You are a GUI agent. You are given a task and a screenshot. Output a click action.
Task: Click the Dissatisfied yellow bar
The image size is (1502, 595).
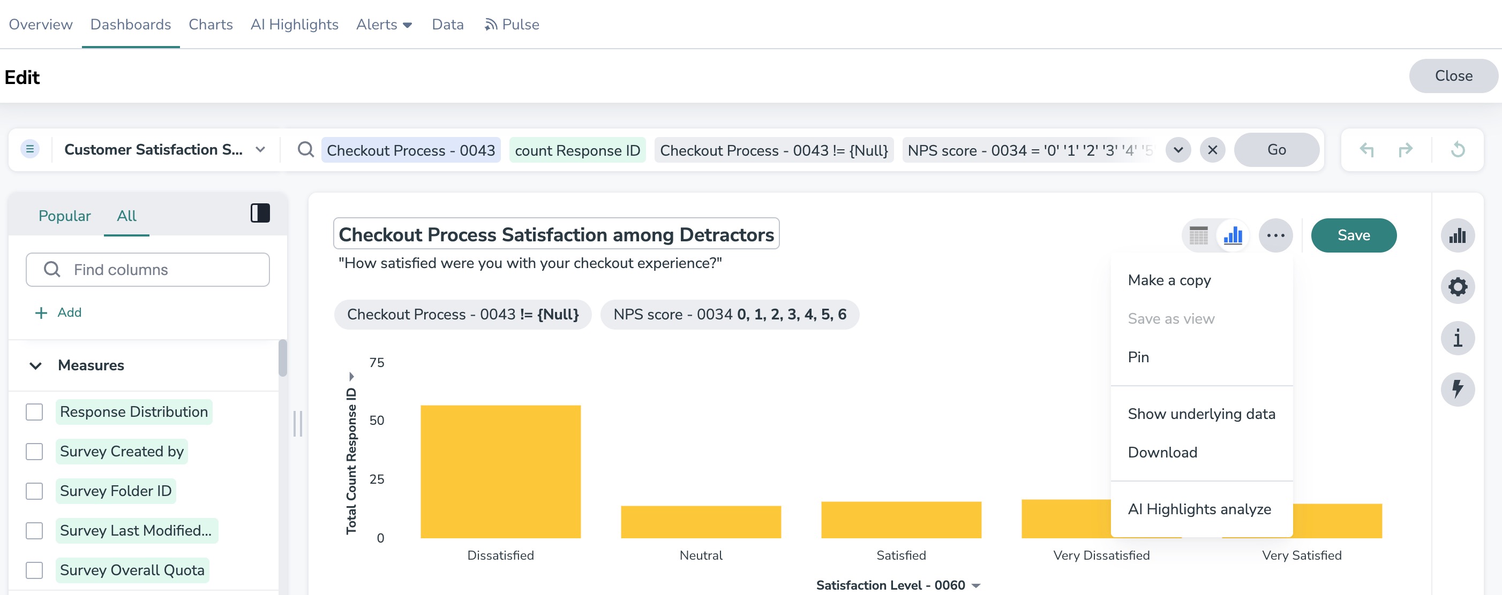click(500, 471)
